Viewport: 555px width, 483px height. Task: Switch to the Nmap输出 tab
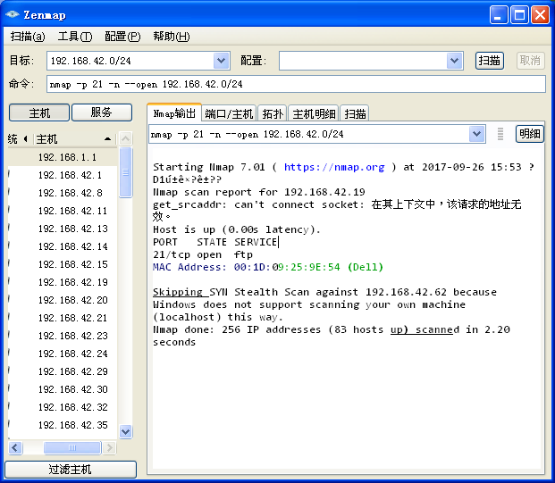click(174, 113)
